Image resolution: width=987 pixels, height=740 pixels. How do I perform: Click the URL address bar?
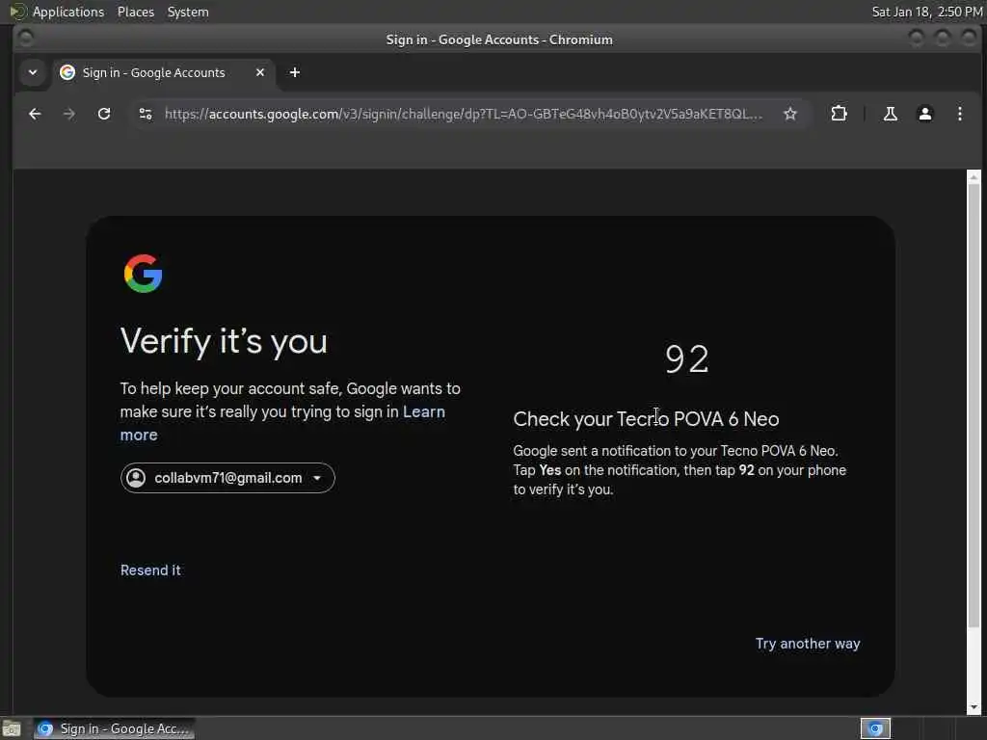pyautogui.click(x=464, y=114)
